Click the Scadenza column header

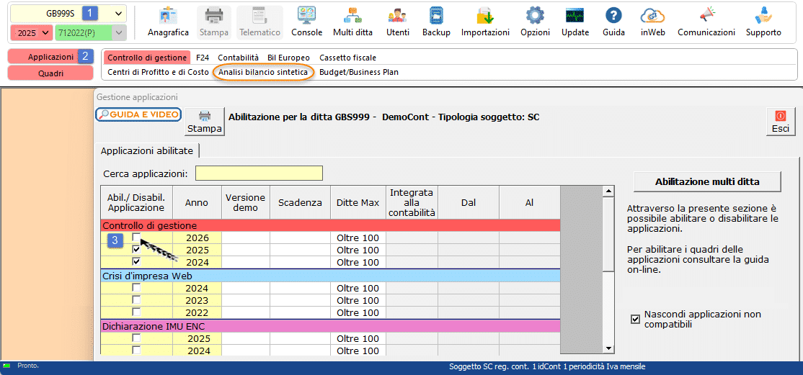(x=300, y=202)
